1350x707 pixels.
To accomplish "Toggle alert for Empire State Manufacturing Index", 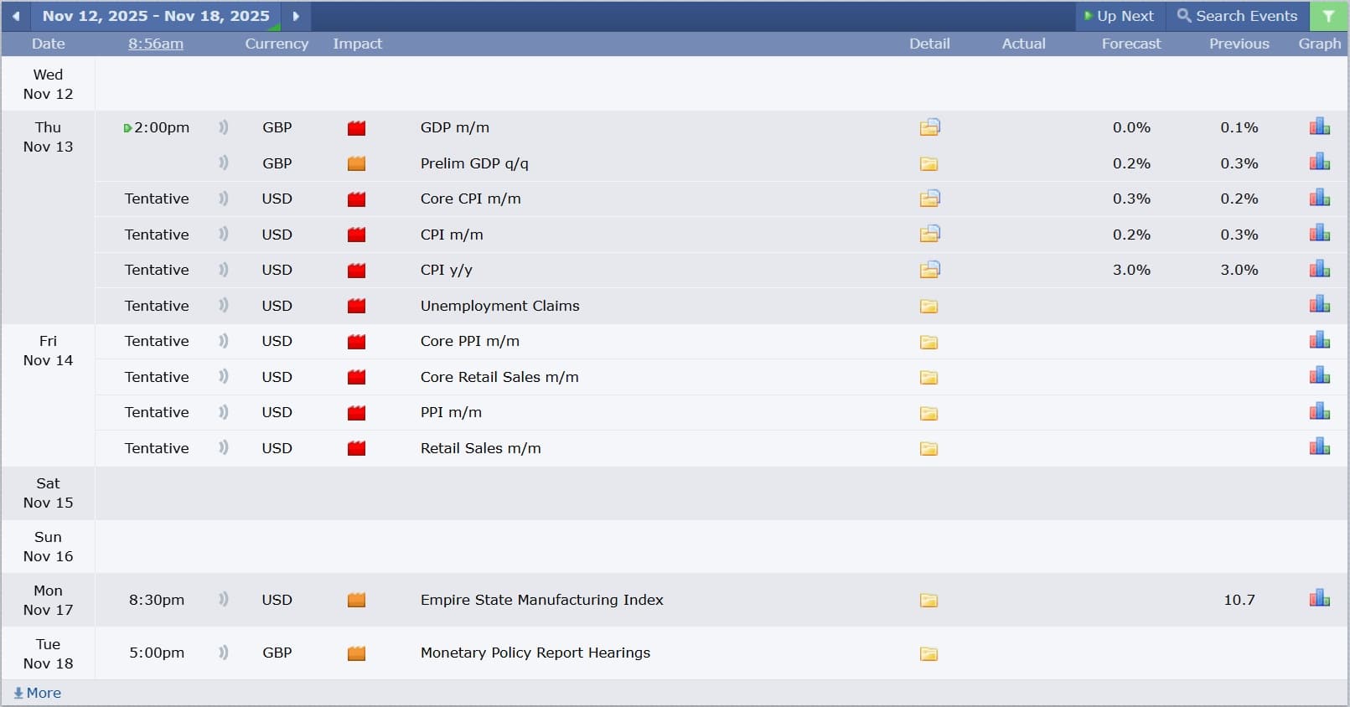I will [224, 600].
